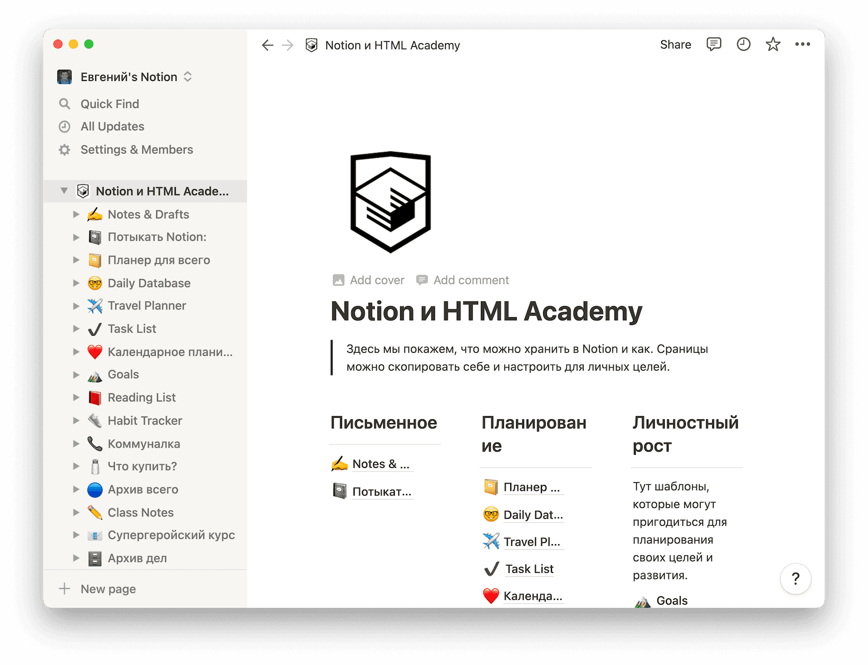Expand the Reading List sidebar page
The image size is (868, 665).
76,398
